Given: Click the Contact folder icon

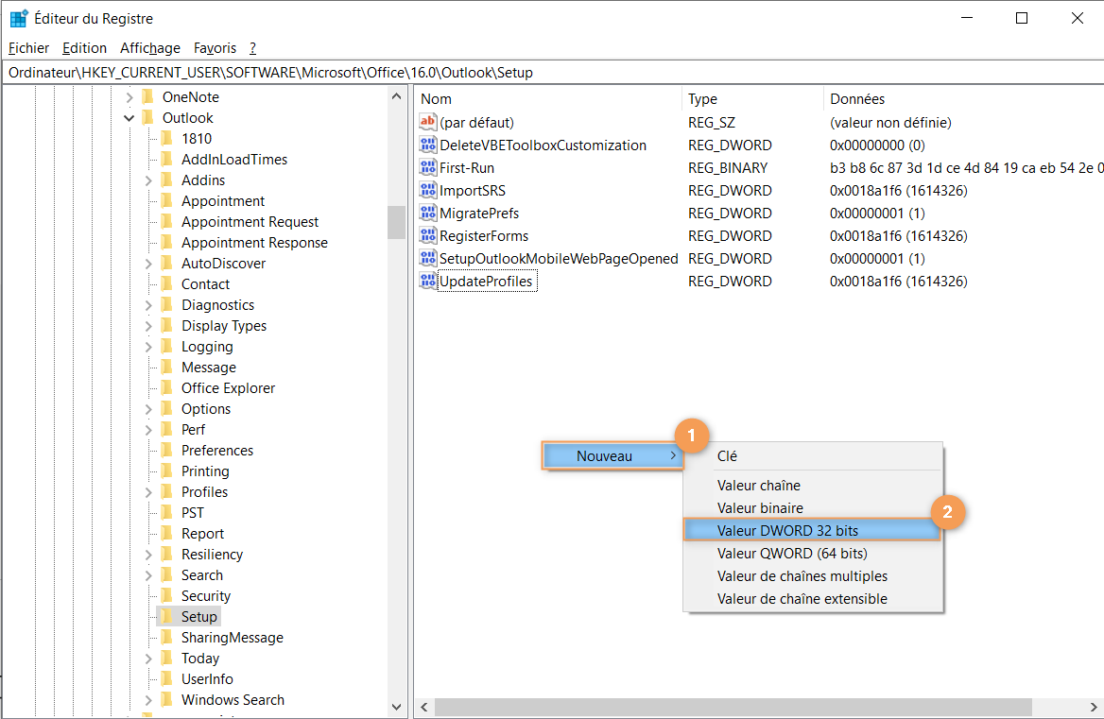Looking at the screenshot, I should pyautogui.click(x=167, y=283).
